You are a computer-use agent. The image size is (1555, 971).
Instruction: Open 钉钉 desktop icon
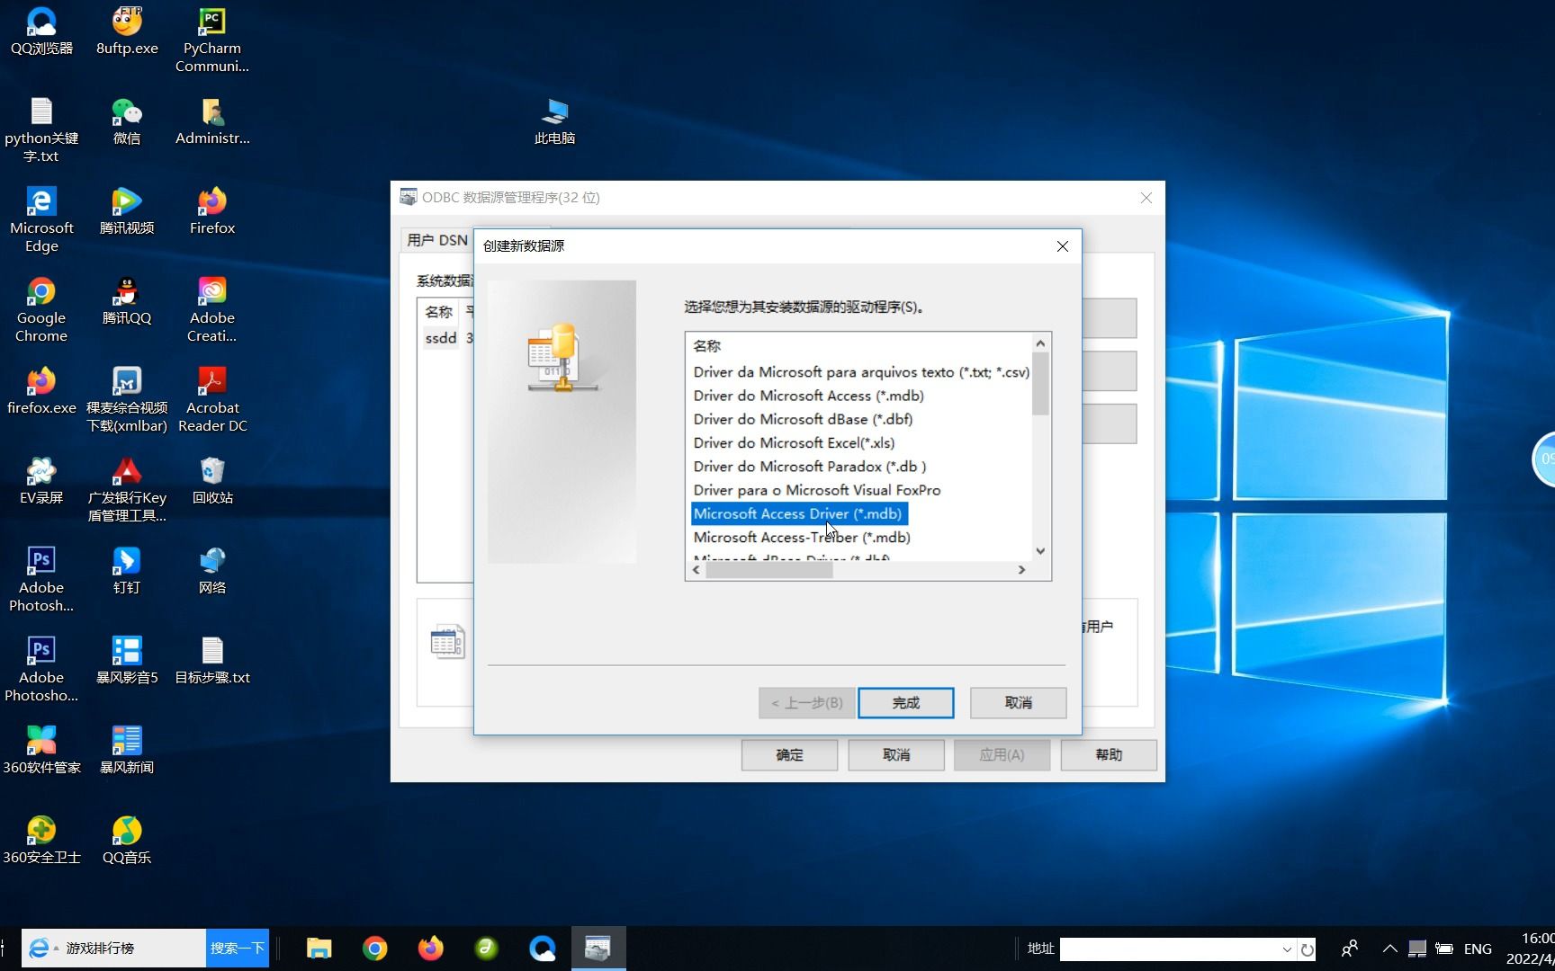click(x=127, y=570)
